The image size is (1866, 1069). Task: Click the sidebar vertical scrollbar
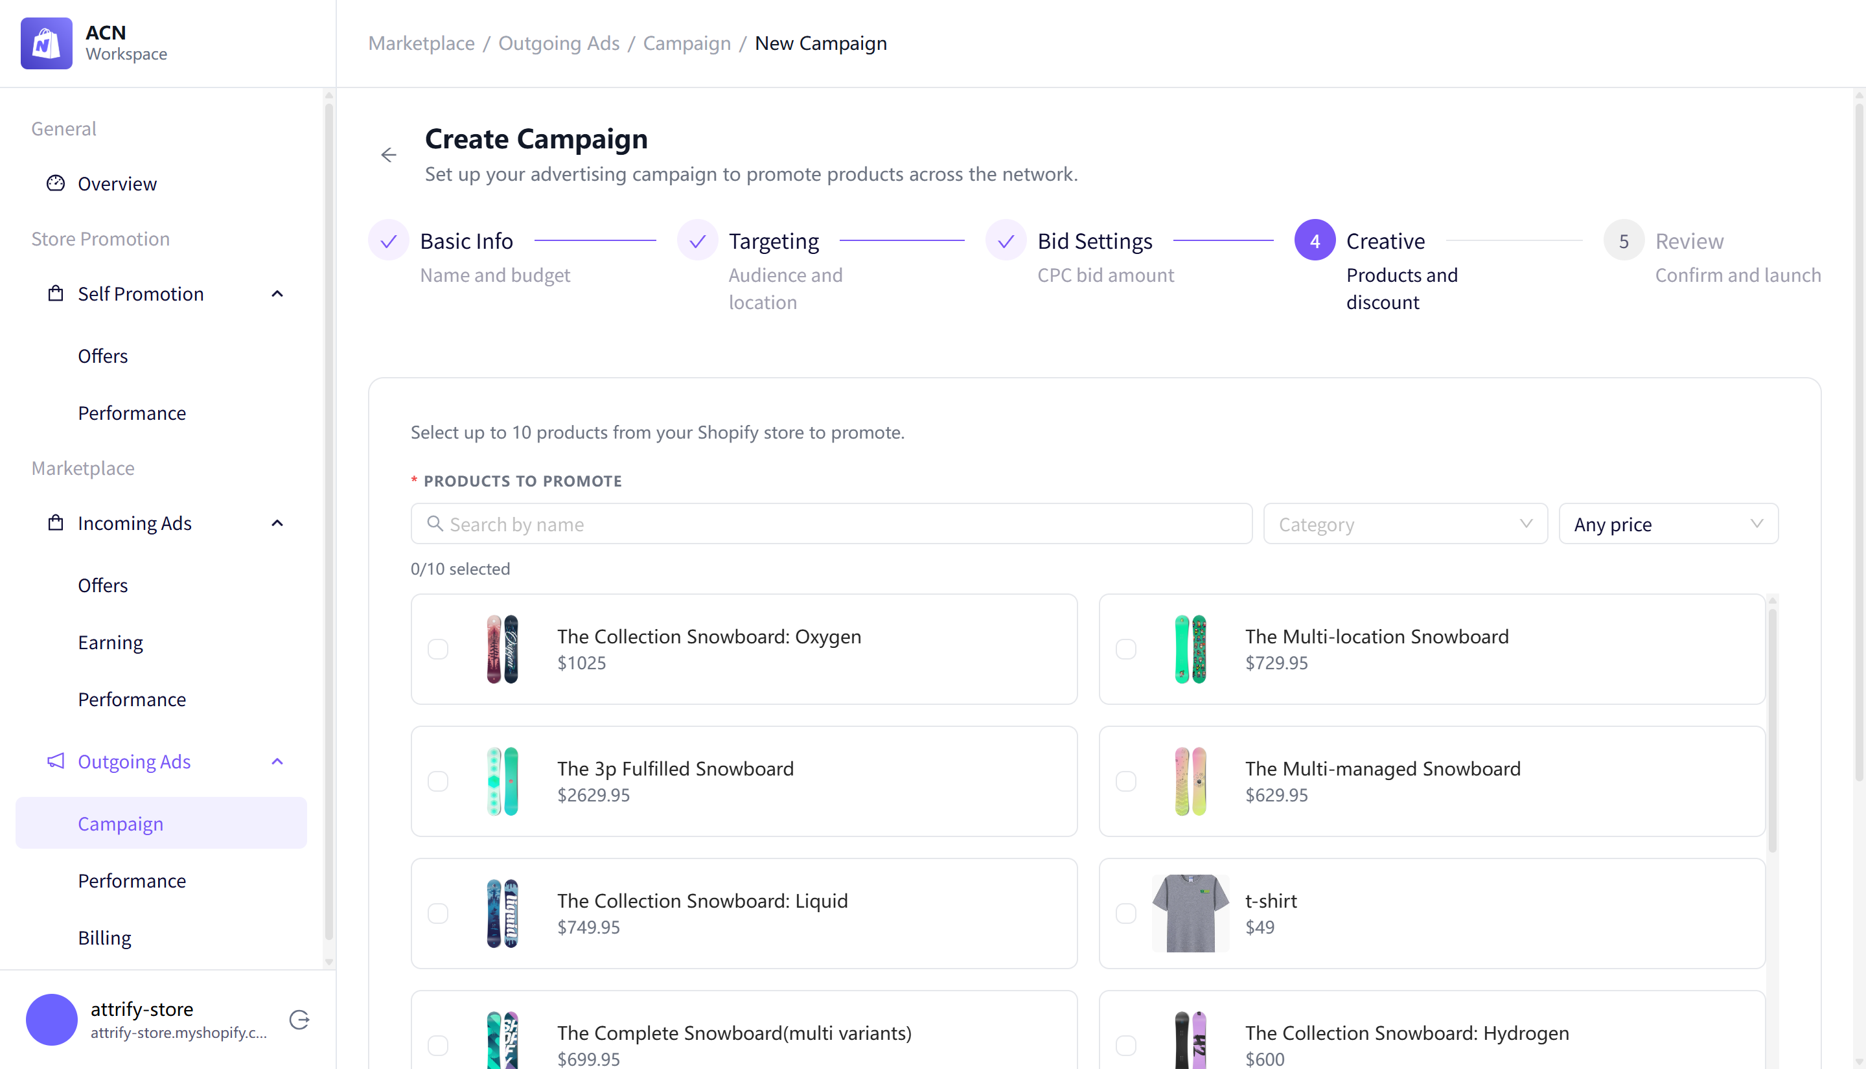pyautogui.click(x=329, y=522)
